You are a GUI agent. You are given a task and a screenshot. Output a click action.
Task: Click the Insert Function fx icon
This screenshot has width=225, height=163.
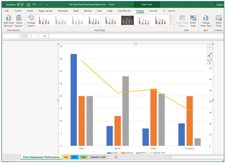pyautogui.click(x=45, y=36)
